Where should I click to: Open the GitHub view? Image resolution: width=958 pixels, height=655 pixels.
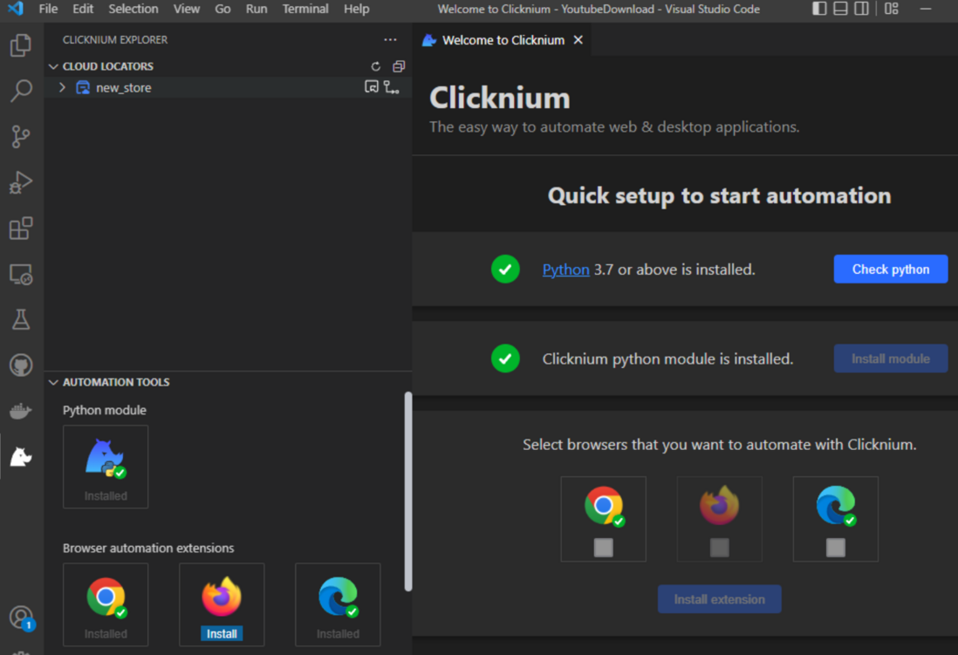pos(21,365)
